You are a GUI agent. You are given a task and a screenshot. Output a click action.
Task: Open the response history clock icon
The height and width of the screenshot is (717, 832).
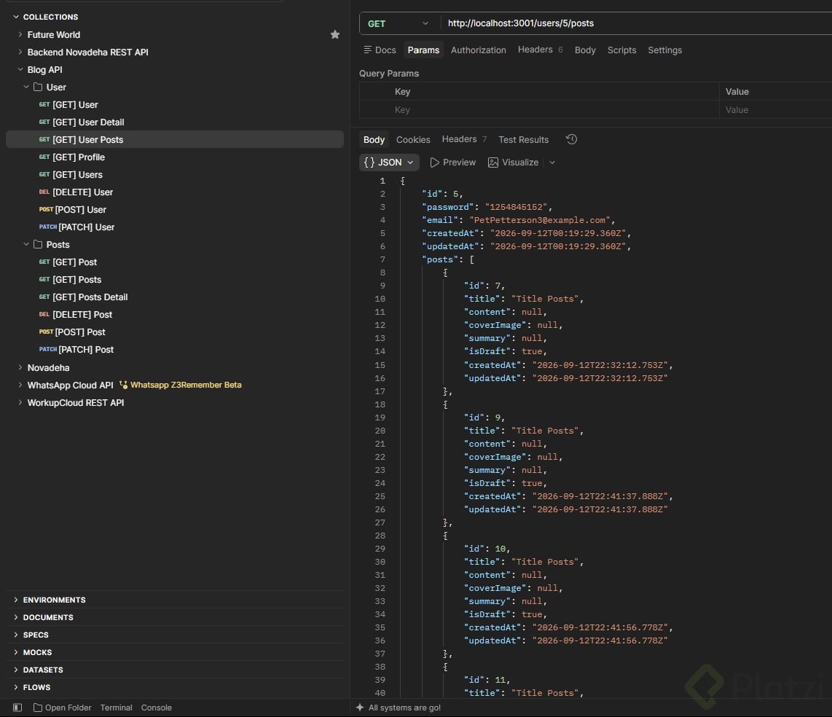(571, 139)
